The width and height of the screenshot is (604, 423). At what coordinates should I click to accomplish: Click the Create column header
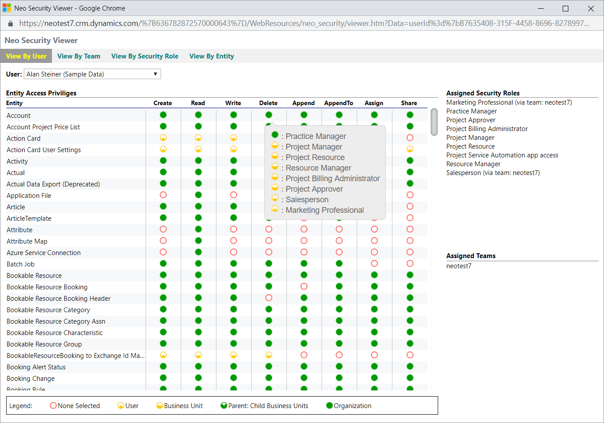163,103
